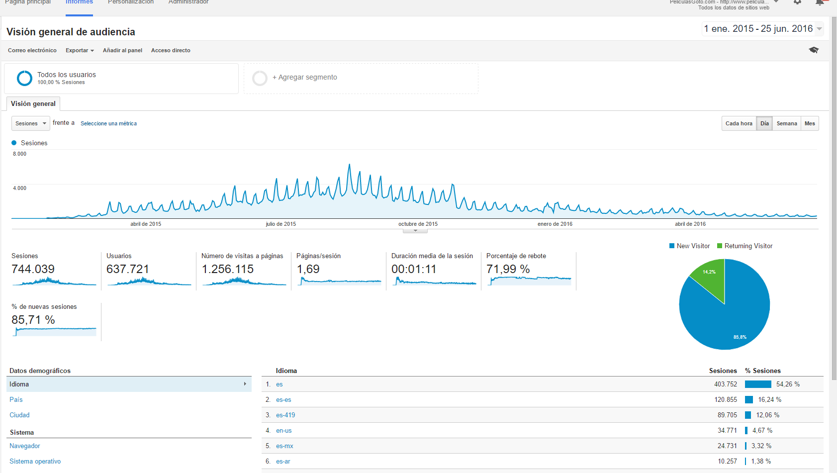Click the arrow on the Idioma row
This screenshot has height=473, width=837.
coord(245,384)
